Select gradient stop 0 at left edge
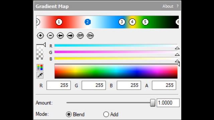 (38, 22)
